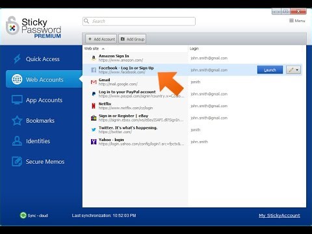Screen dimensions: 312x234
Task: Select the Netflix account row
Action: [x=193, y=106]
